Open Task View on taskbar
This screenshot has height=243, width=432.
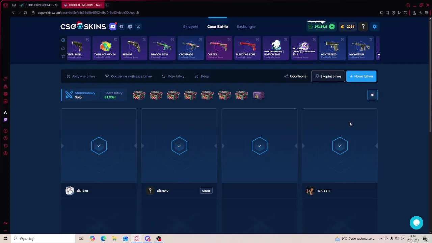pyautogui.click(x=81, y=239)
